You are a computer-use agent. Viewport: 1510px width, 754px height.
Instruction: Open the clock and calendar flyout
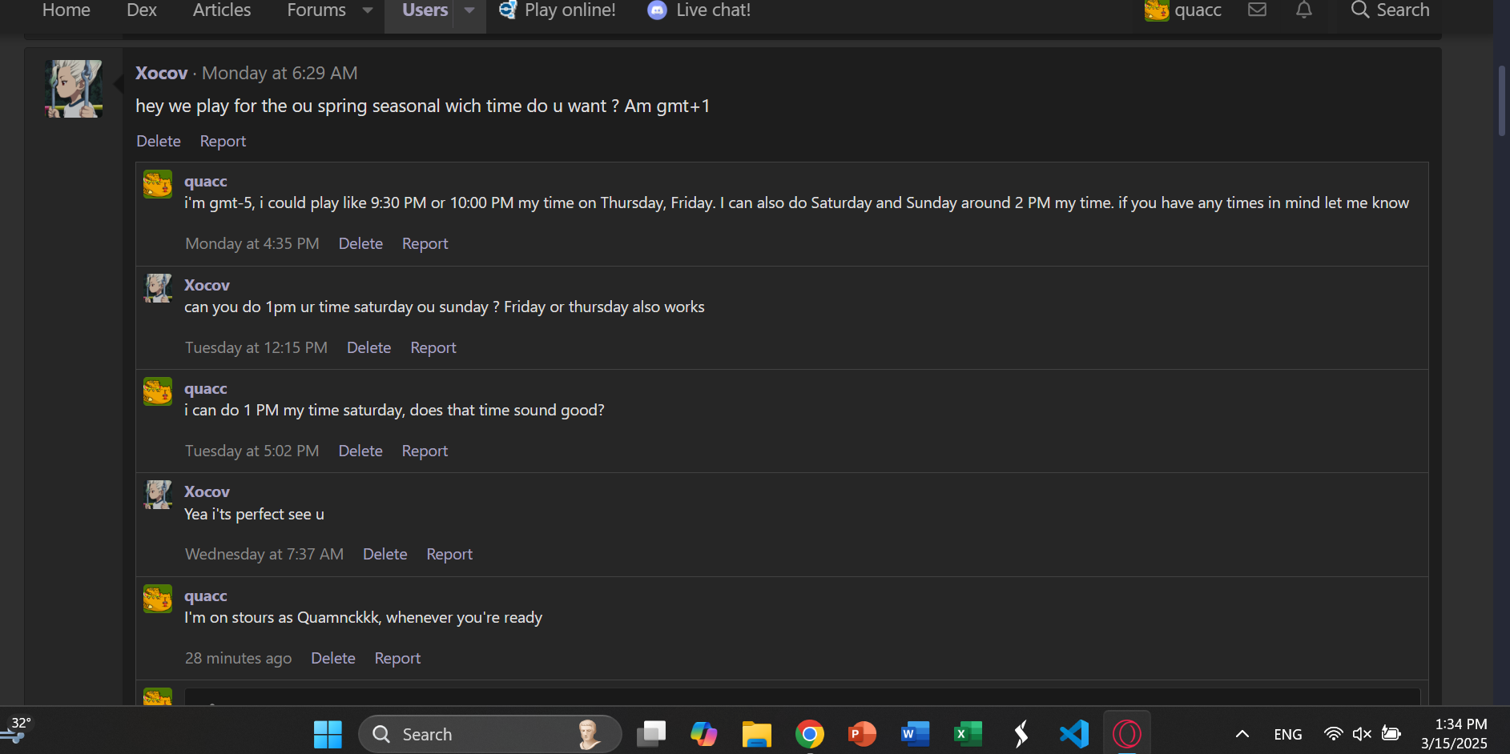(x=1455, y=734)
